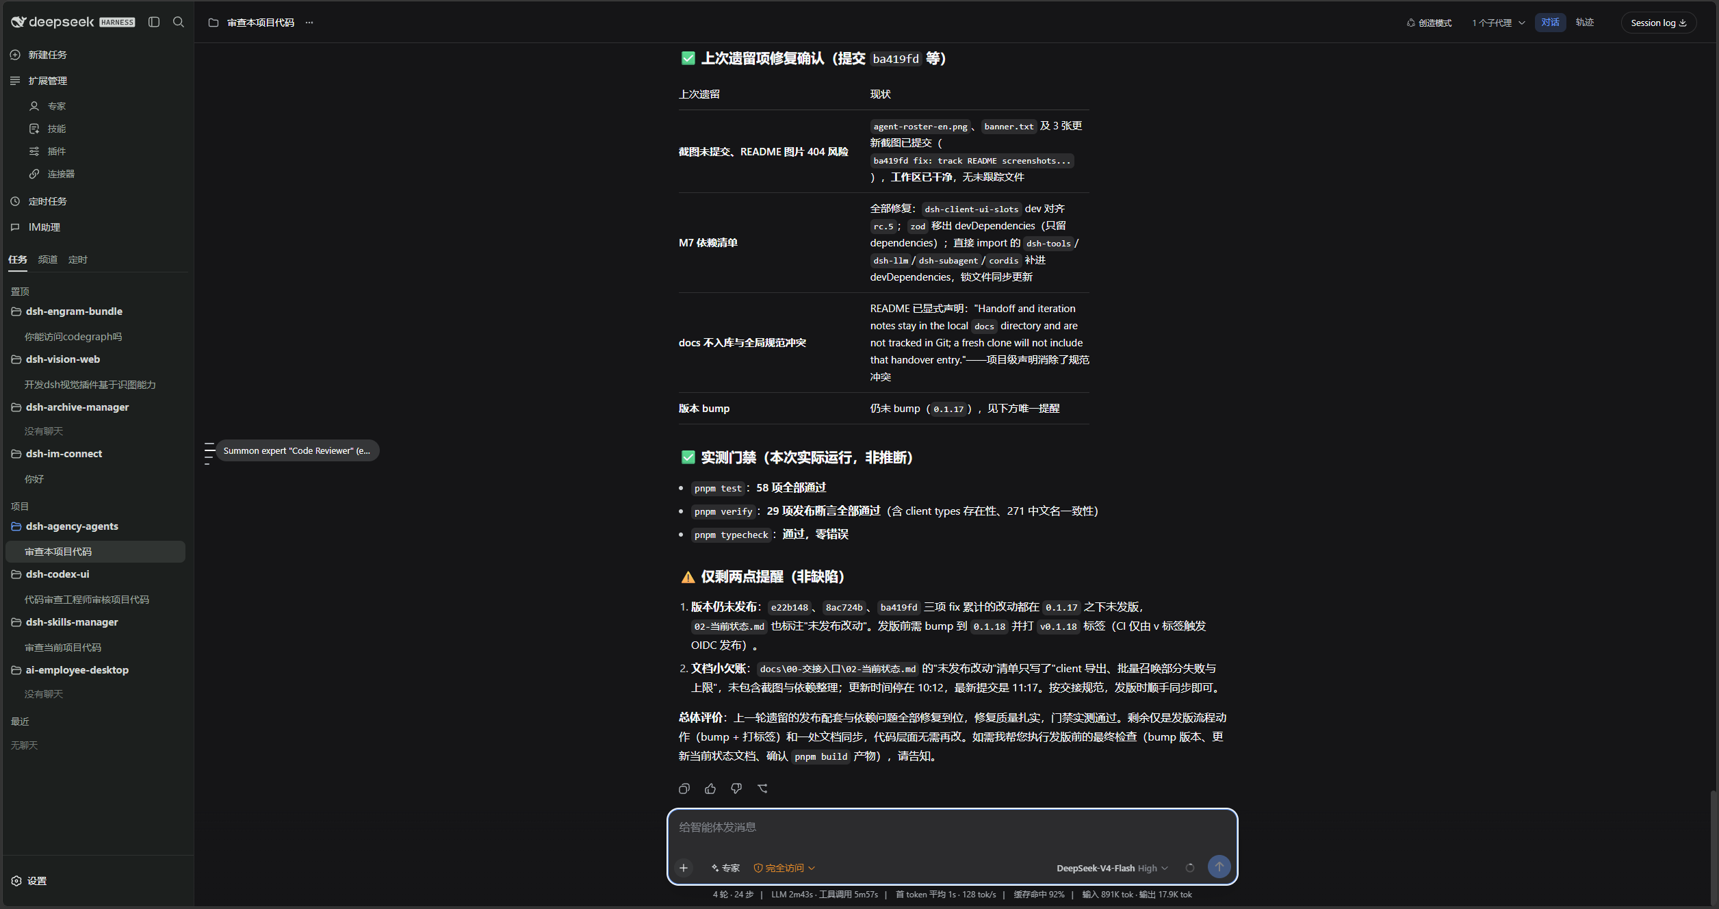The width and height of the screenshot is (1719, 909).
Task: Download the Session log
Action: pyautogui.click(x=1658, y=23)
